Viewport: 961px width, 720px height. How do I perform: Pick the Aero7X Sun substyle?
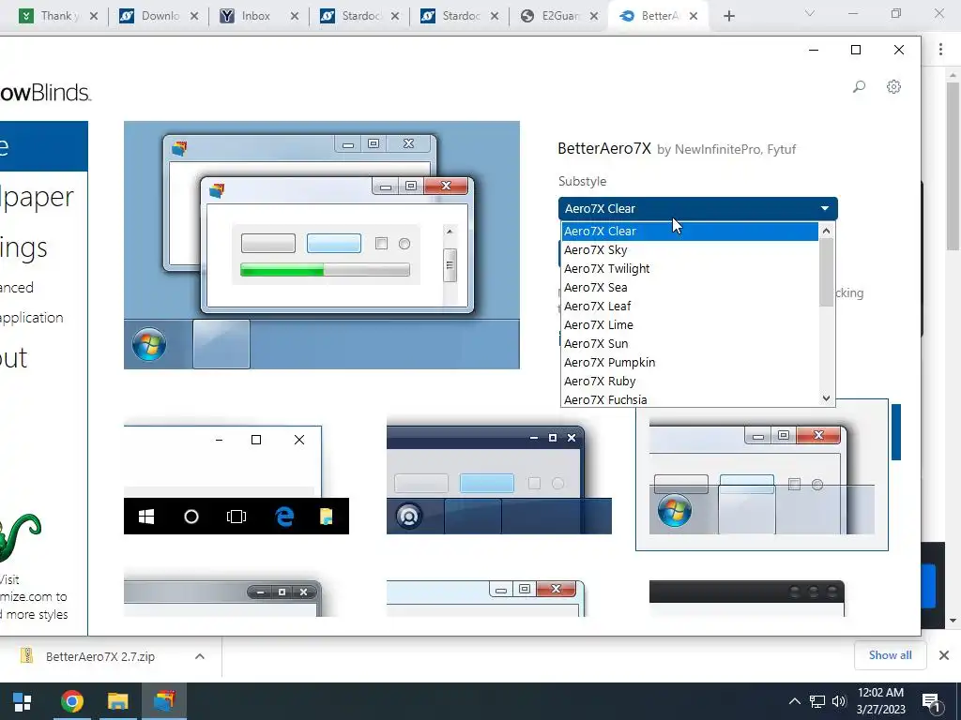[690, 343]
